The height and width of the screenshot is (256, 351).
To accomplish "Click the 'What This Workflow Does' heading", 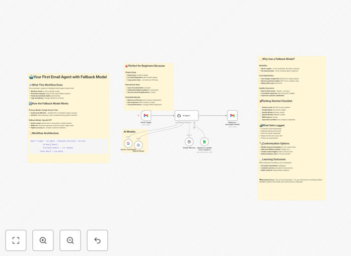I will tap(47, 85).
